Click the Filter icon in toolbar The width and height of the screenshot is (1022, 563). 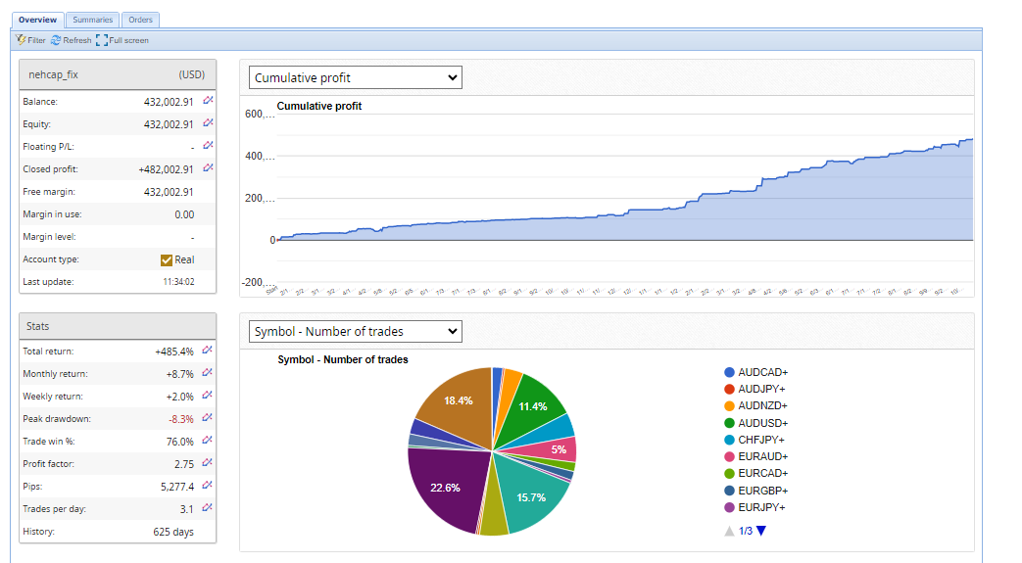[x=22, y=40]
